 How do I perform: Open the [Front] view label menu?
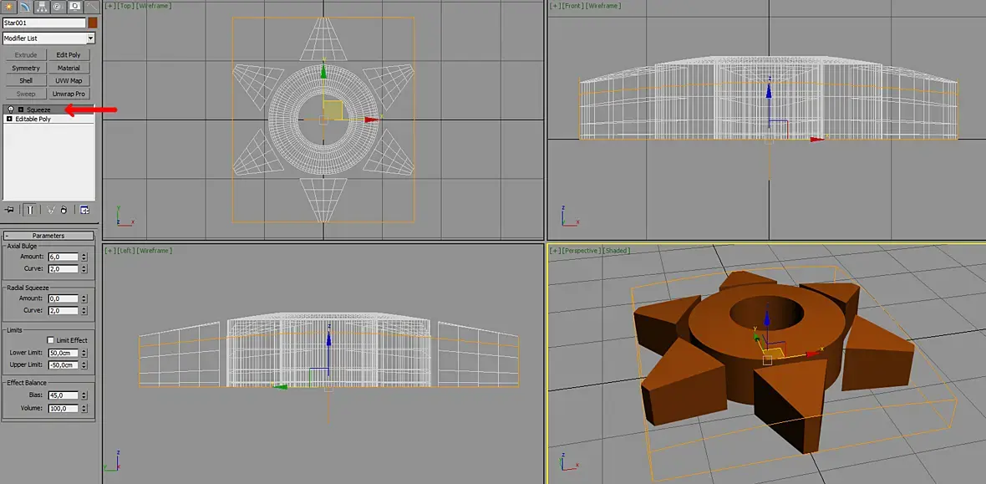coord(573,6)
